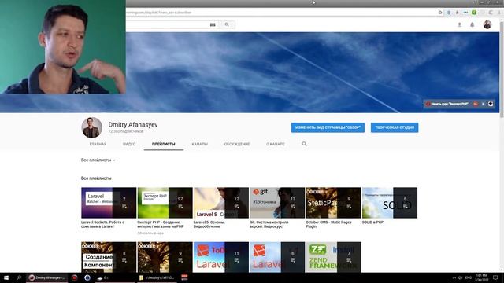Open the Laravel Sockets playlist title link
This screenshot has height=283, width=504.
click(x=102, y=224)
